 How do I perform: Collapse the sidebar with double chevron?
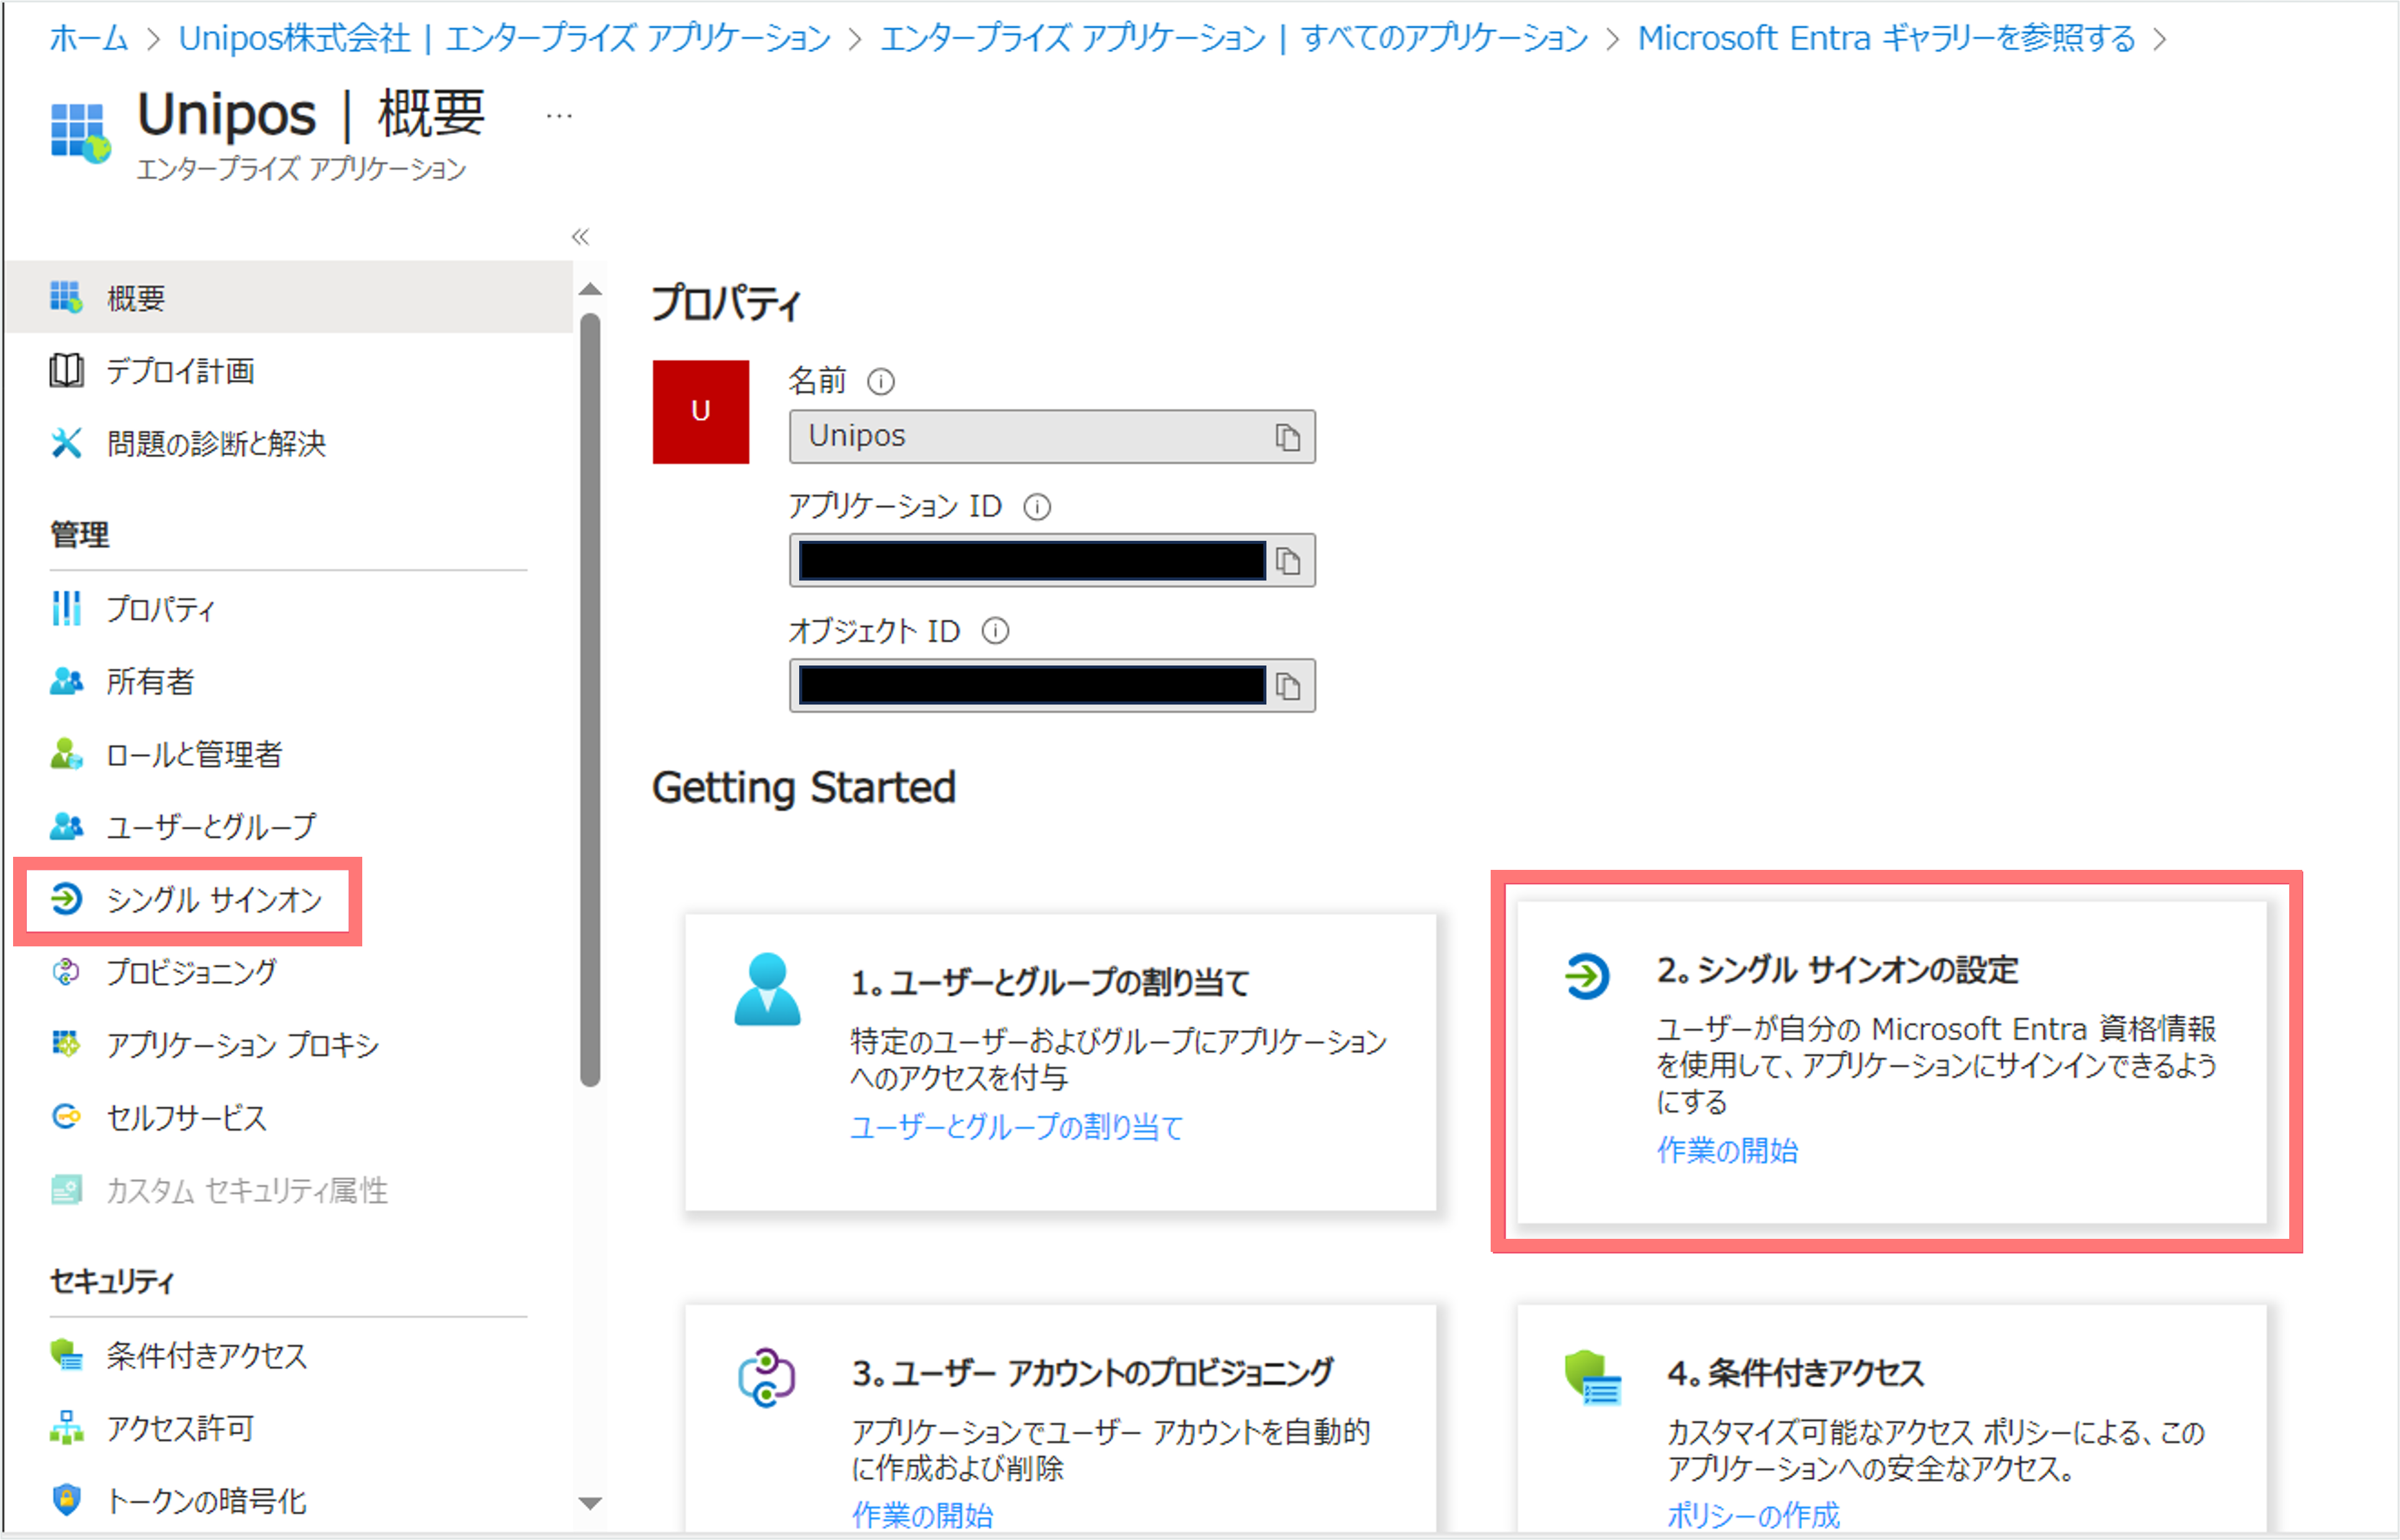point(580,237)
